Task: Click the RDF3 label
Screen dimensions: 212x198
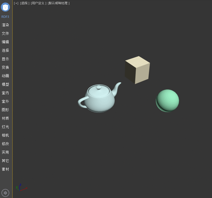Action: point(5,17)
